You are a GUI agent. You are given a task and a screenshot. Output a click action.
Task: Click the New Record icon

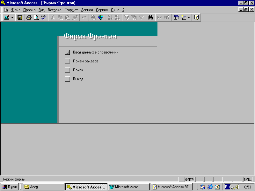tap(160, 18)
